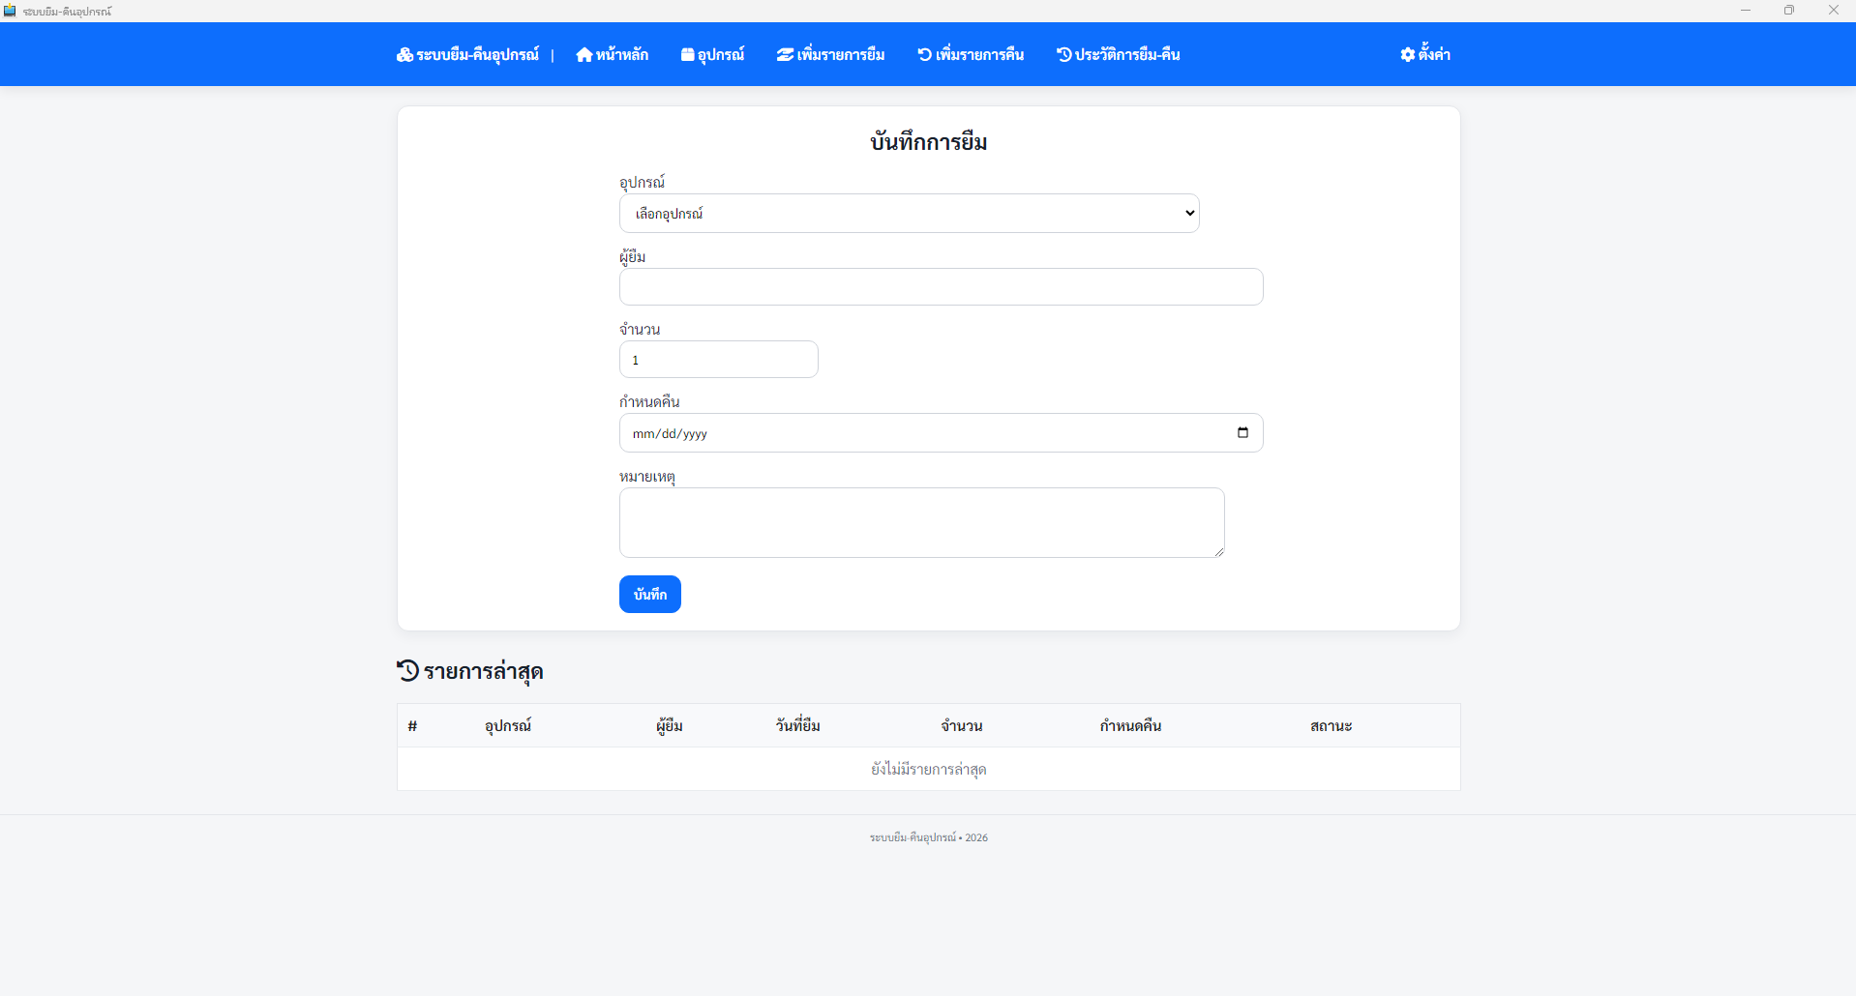Click the equipment system brand logo icon
The width and height of the screenshot is (1856, 996).
pyautogui.click(x=404, y=55)
